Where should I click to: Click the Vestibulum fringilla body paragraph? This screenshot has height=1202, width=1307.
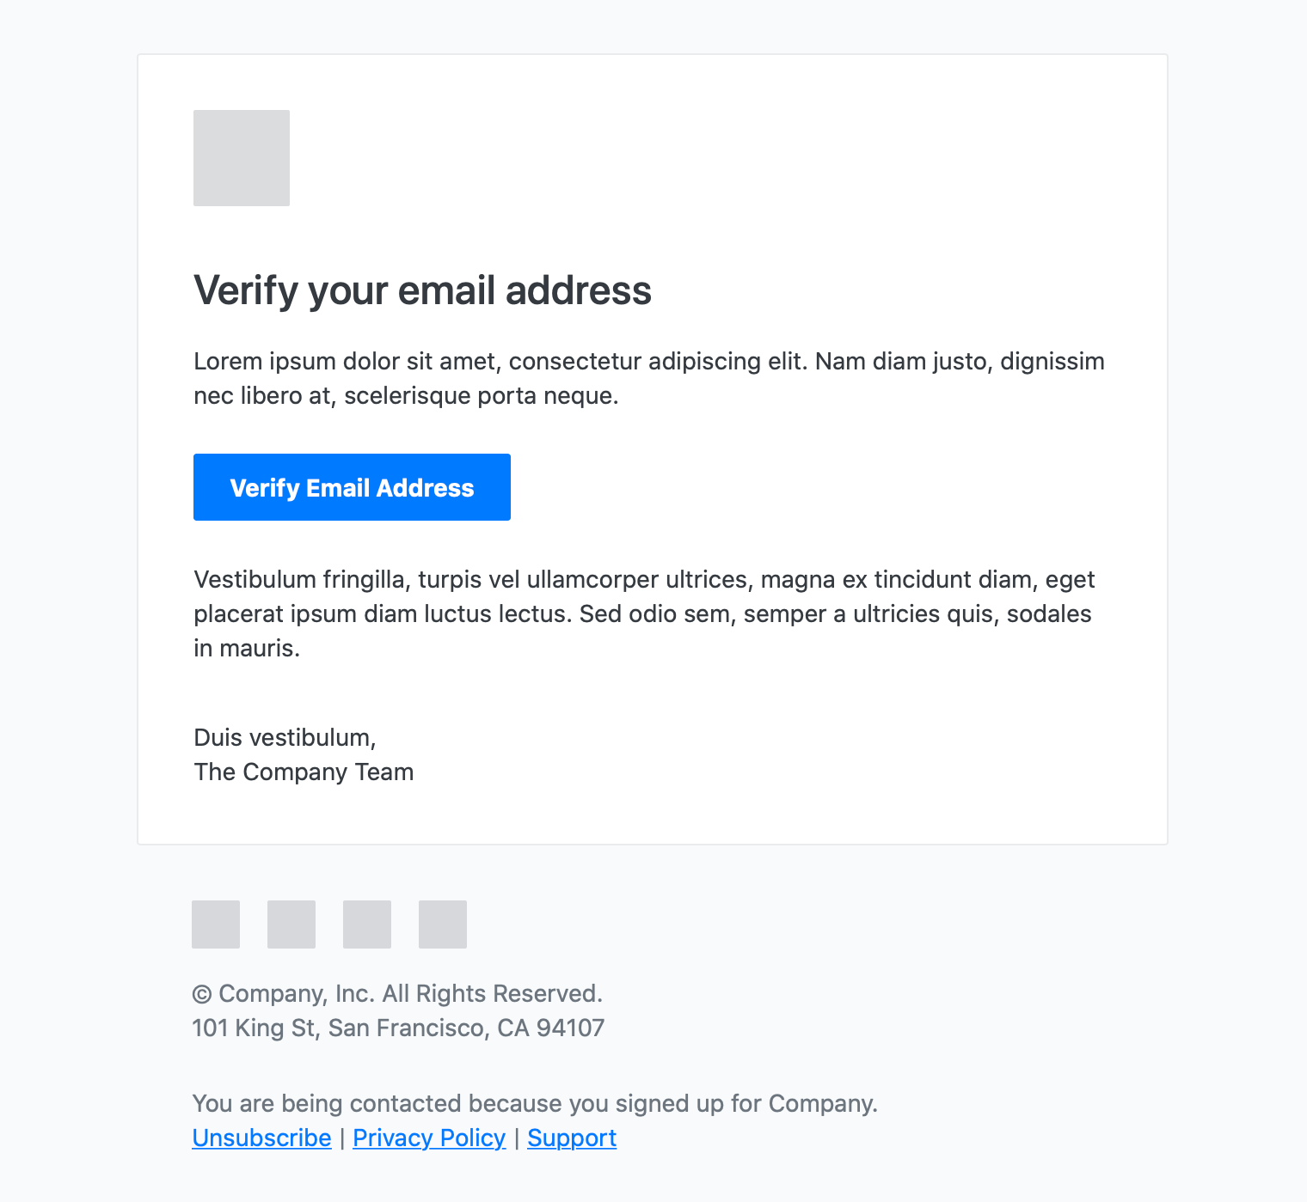coord(644,613)
